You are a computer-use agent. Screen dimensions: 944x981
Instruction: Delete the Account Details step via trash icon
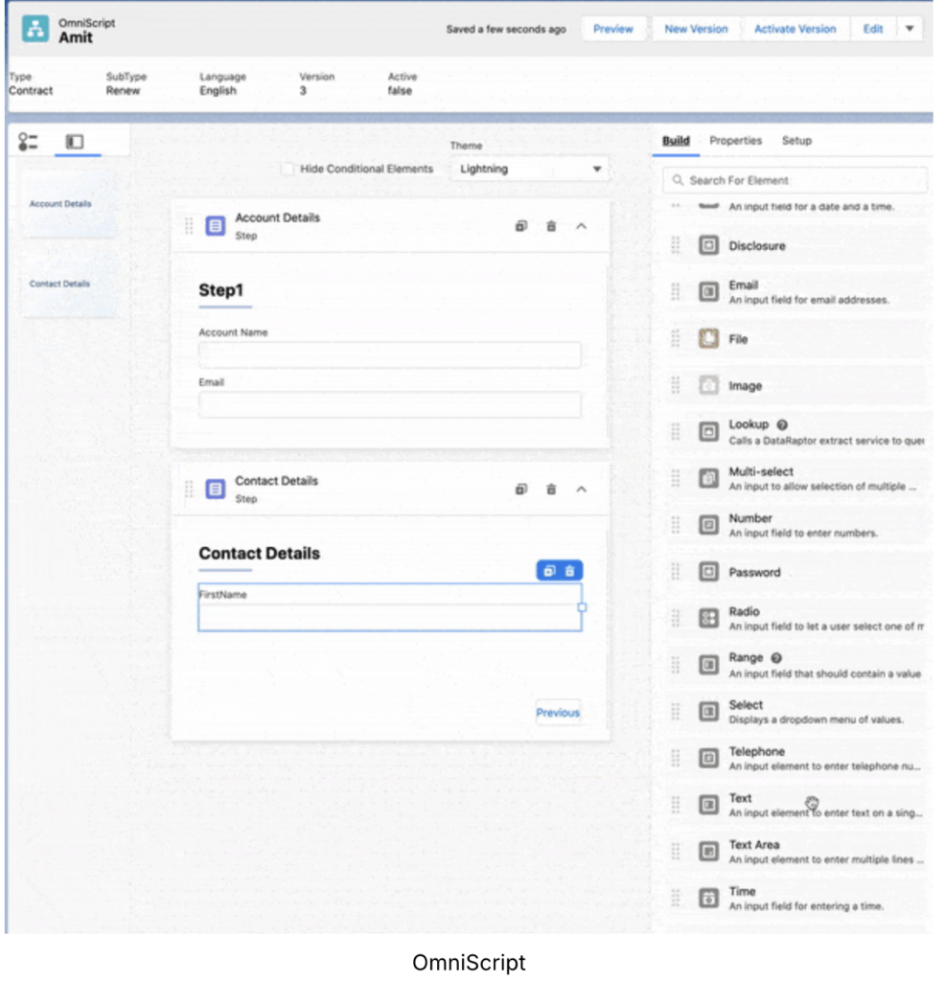pyautogui.click(x=551, y=226)
